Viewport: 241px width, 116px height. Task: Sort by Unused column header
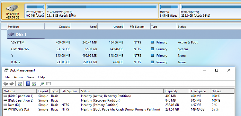[111, 27]
